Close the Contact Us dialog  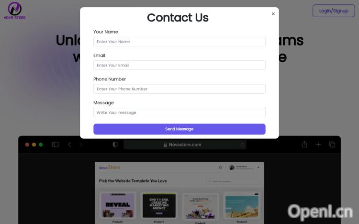[x=273, y=14]
